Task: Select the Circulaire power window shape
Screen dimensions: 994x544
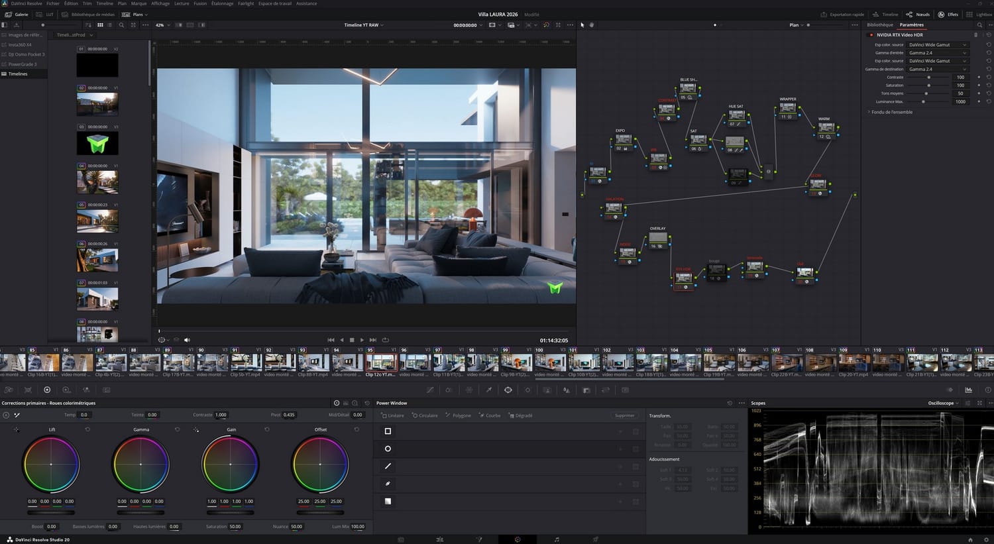Action: pos(425,415)
